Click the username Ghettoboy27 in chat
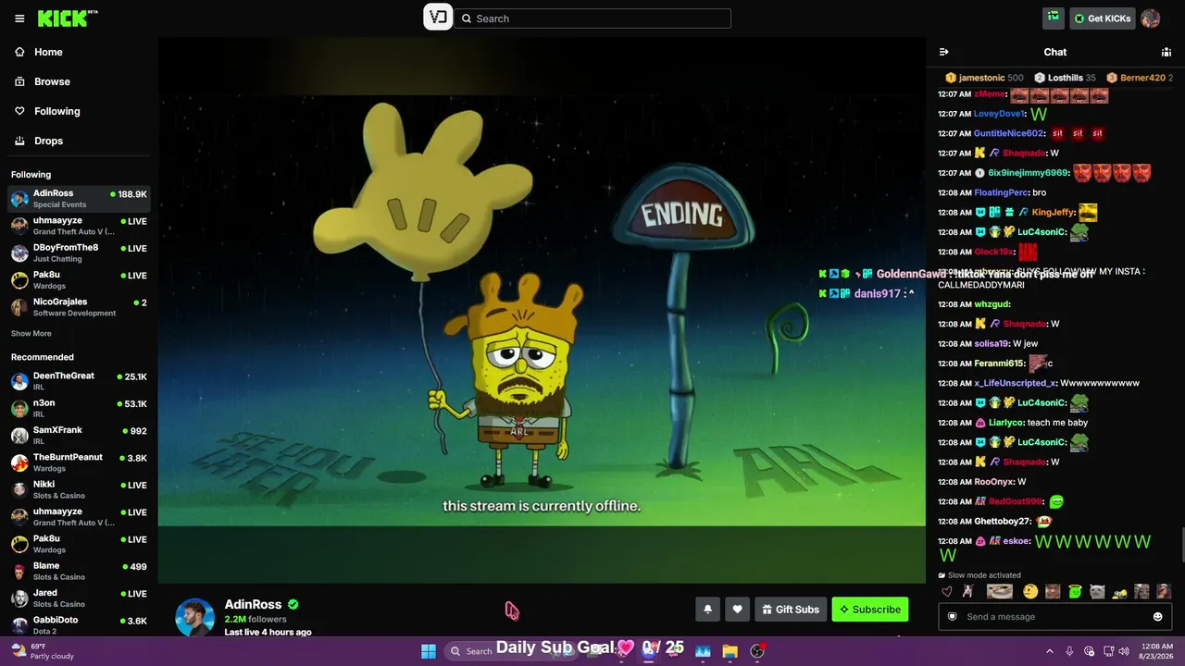 pos(1002,521)
